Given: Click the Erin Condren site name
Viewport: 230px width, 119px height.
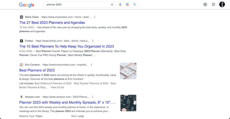Looking at the screenshot, I should tap(32, 65).
